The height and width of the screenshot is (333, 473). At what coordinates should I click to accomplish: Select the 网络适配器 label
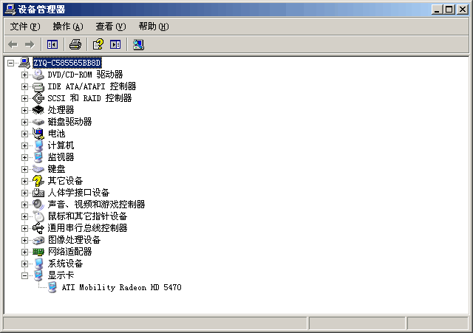coord(69,252)
